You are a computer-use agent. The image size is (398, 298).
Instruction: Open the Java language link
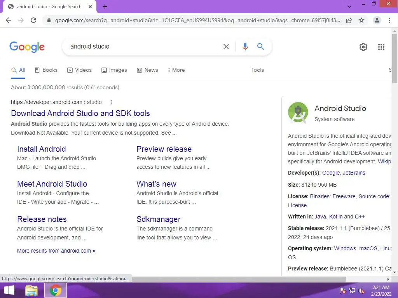point(320,217)
